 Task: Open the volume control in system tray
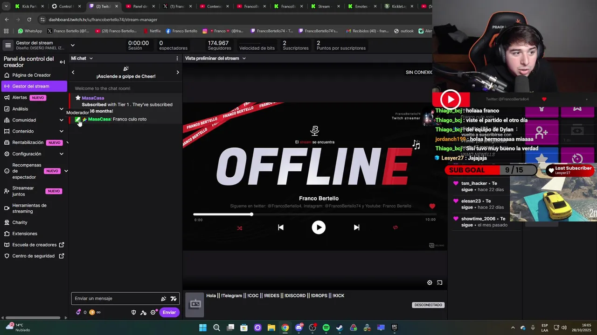[564, 328]
